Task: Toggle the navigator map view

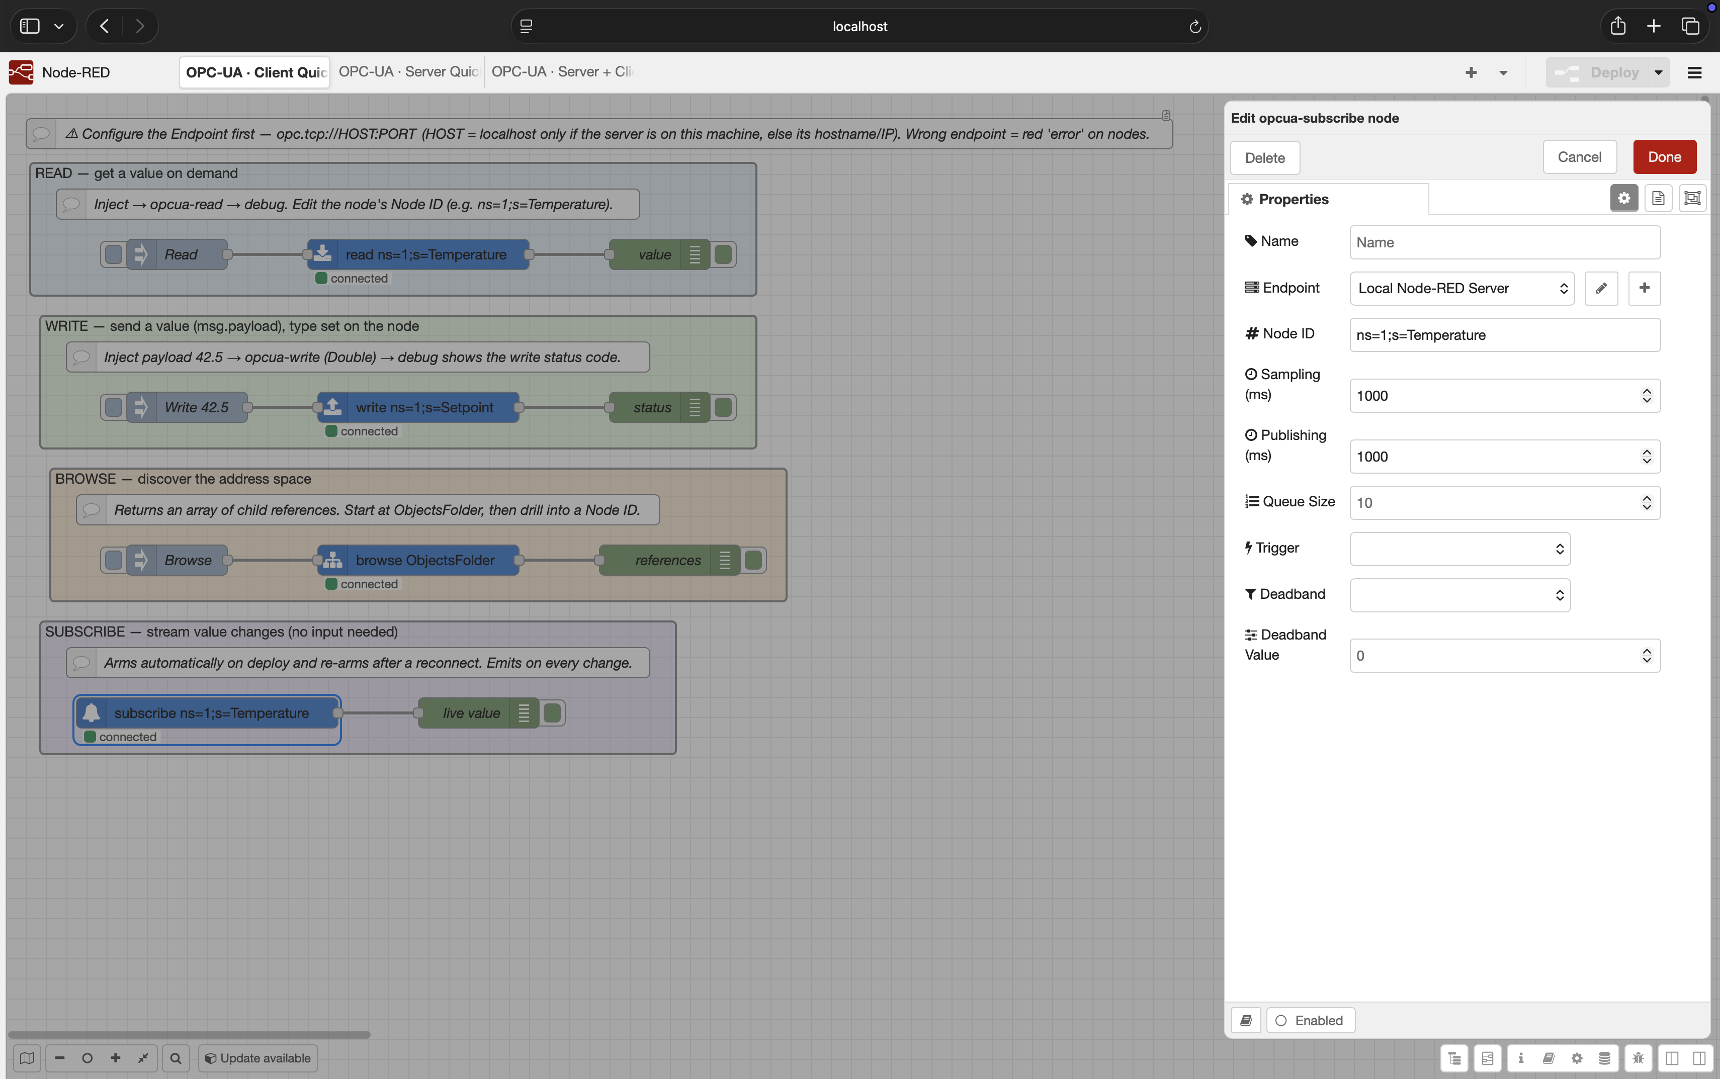Action: tap(27, 1058)
